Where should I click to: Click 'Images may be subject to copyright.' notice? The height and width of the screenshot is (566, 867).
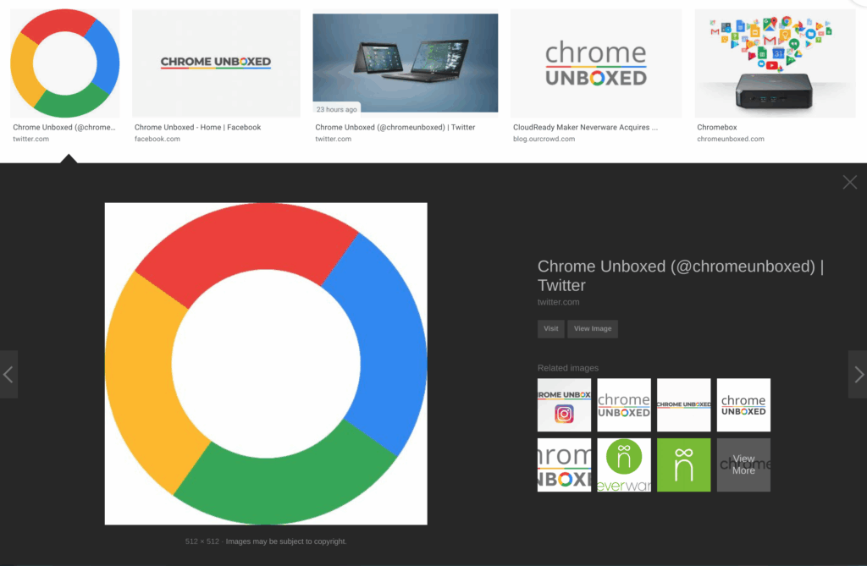pos(286,541)
